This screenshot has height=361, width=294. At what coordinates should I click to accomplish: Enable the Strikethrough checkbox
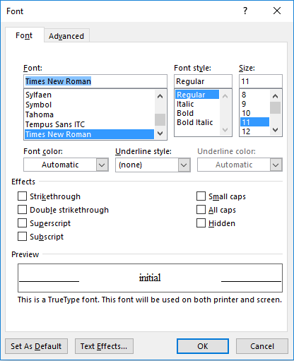pyautogui.click(x=22, y=196)
